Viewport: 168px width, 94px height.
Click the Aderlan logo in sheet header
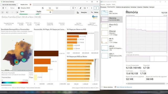click(95, 17)
